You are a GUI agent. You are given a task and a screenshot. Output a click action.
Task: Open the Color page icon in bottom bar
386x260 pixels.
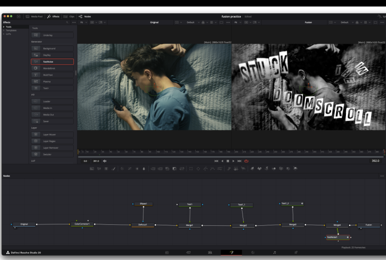pos(252,252)
